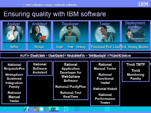Click the 'Functional Test' label
Screen dimensions: 151x113
(101, 47)
